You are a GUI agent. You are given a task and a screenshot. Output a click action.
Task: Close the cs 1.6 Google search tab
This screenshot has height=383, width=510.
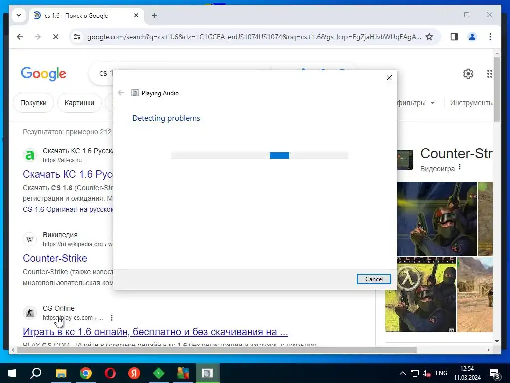(136, 15)
